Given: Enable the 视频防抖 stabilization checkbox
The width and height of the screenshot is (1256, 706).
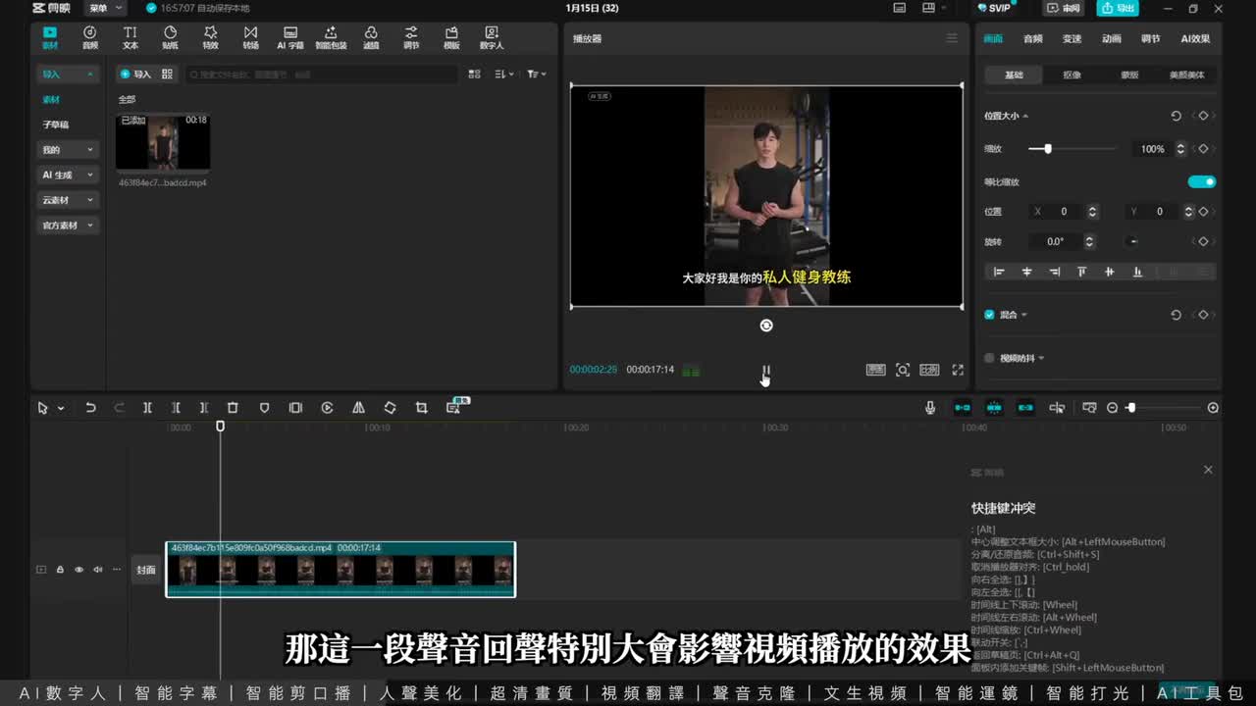Looking at the screenshot, I should click(989, 358).
